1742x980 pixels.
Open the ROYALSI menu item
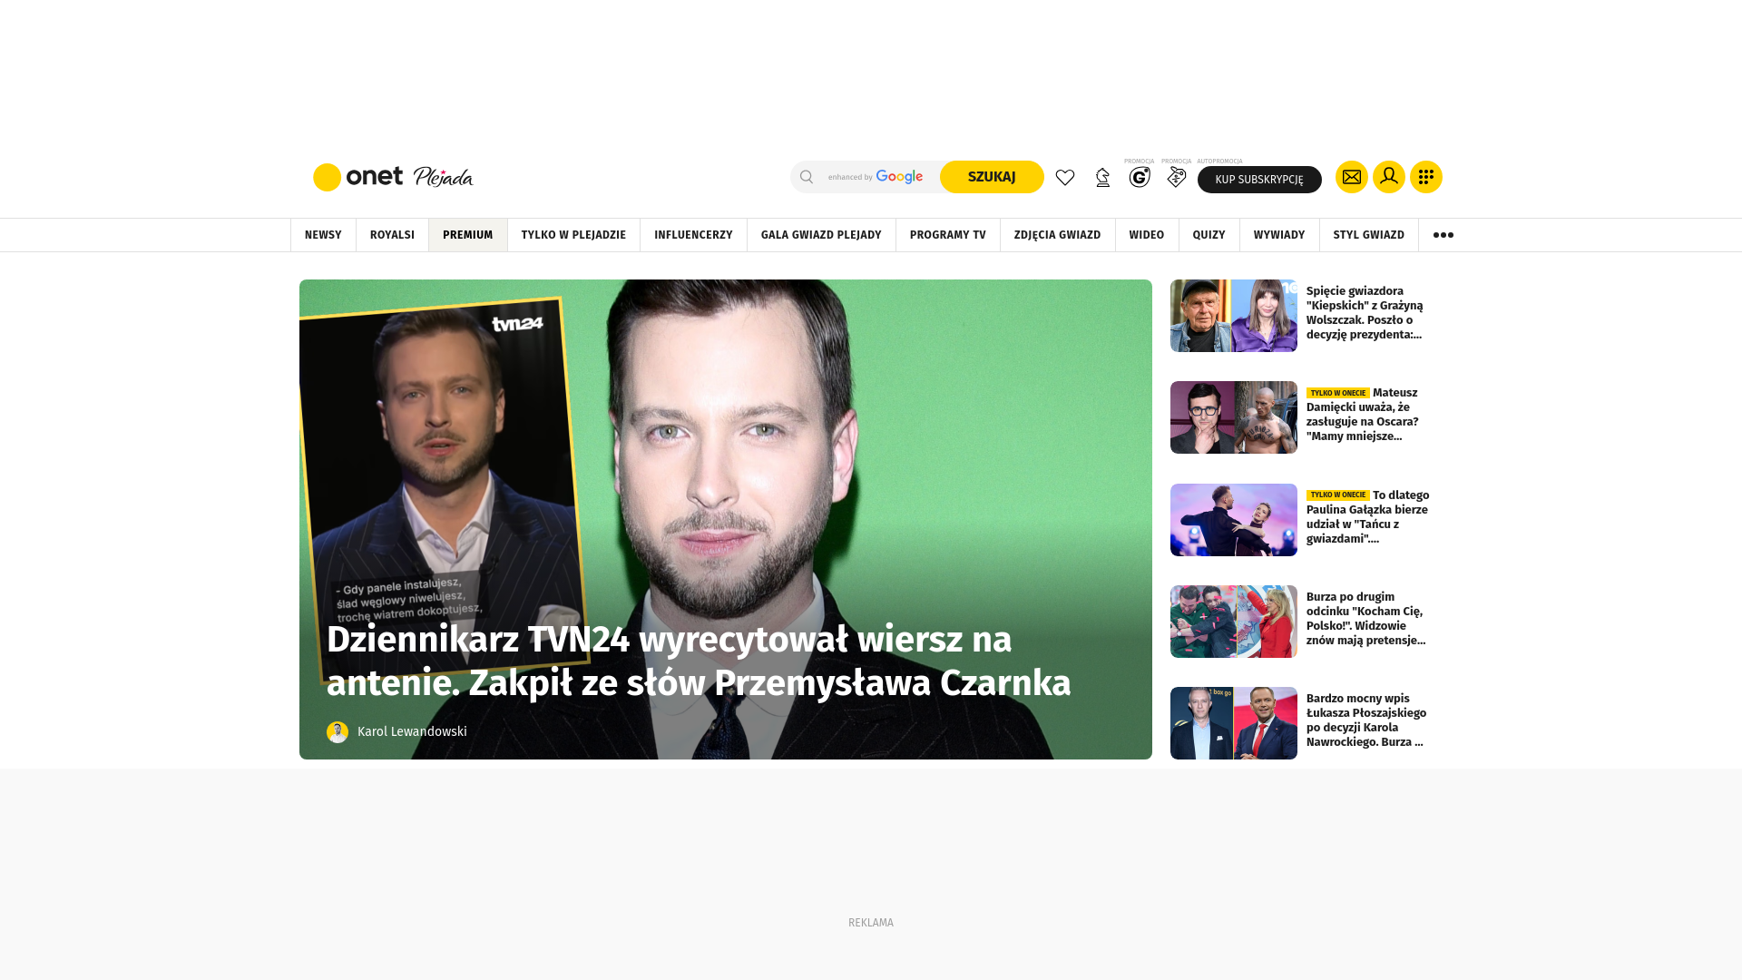(x=392, y=235)
